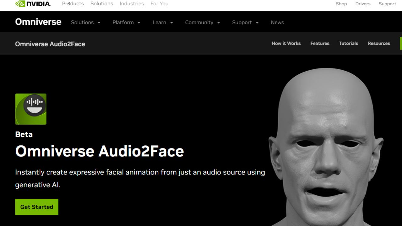This screenshot has width=402, height=226.
Task: Expand the Community dropdown
Action: click(x=203, y=22)
